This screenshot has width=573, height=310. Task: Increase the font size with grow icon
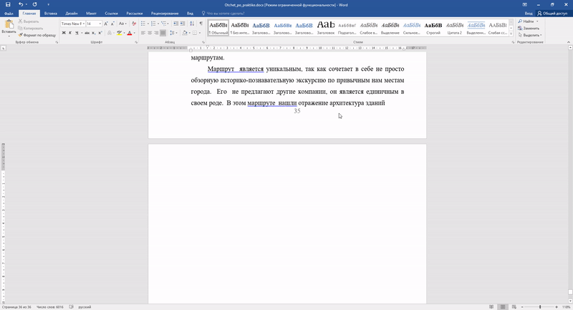point(106,24)
